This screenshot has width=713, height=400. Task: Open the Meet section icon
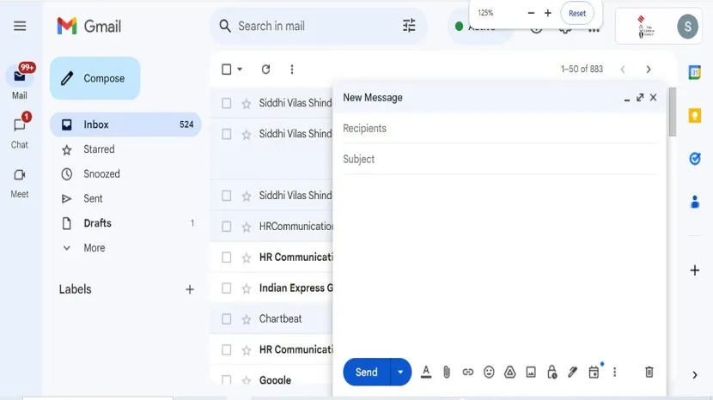click(20, 175)
